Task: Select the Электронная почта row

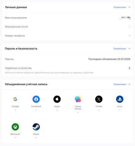Action: (x=68, y=27)
